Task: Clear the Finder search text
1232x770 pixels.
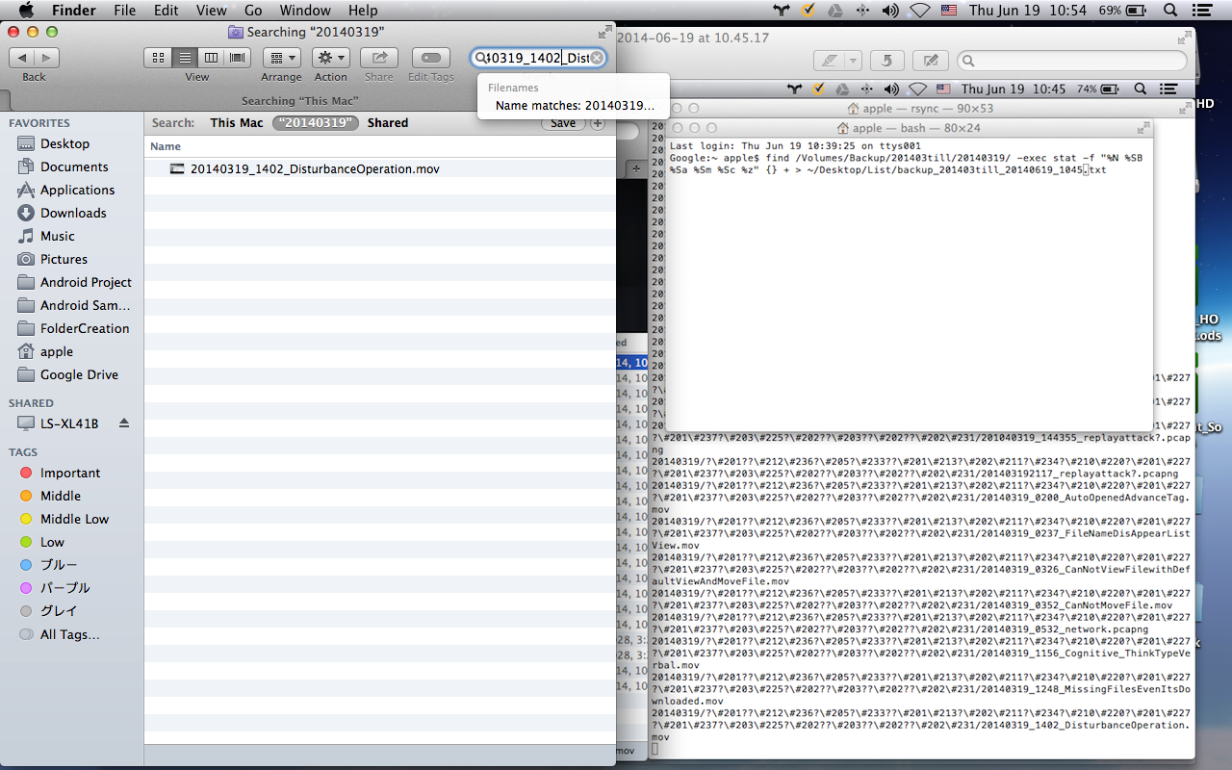Action: 597,58
